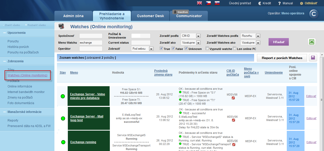Sort by CM-ID počítača header

click(x=233, y=73)
